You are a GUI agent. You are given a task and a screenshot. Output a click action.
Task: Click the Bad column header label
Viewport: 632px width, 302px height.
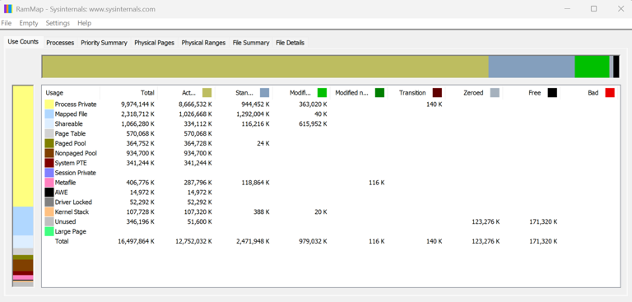pos(592,93)
